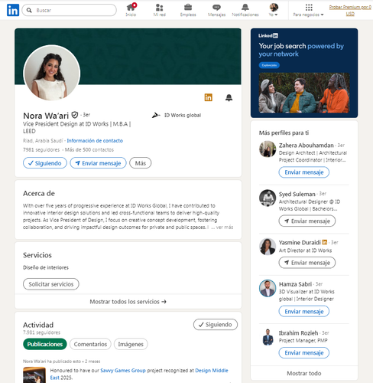This screenshot has height=383, width=373.
Task: Toggle the Siguiendo button under profile name
Action: pyautogui.click(x=45, y=163)
